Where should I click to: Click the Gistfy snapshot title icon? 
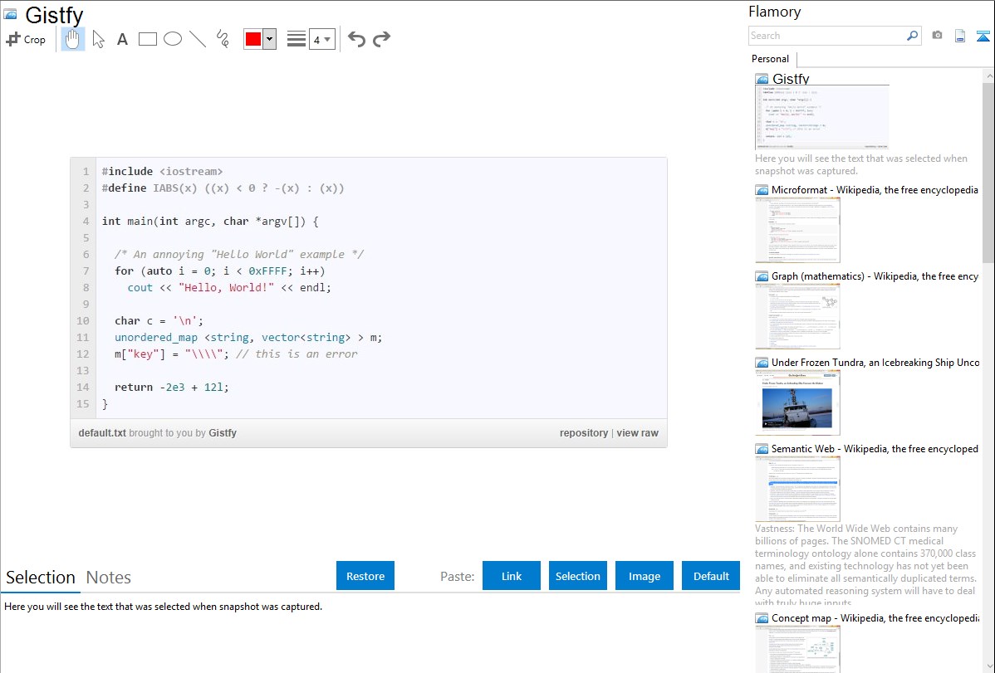10,14
